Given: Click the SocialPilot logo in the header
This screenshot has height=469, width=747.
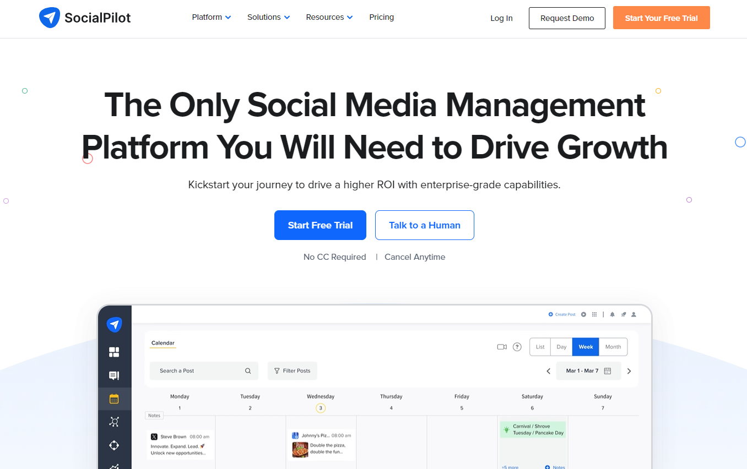Looking at the screenshot, I should pos(85,18).
